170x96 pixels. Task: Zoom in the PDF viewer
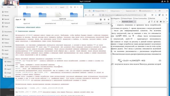120,22
